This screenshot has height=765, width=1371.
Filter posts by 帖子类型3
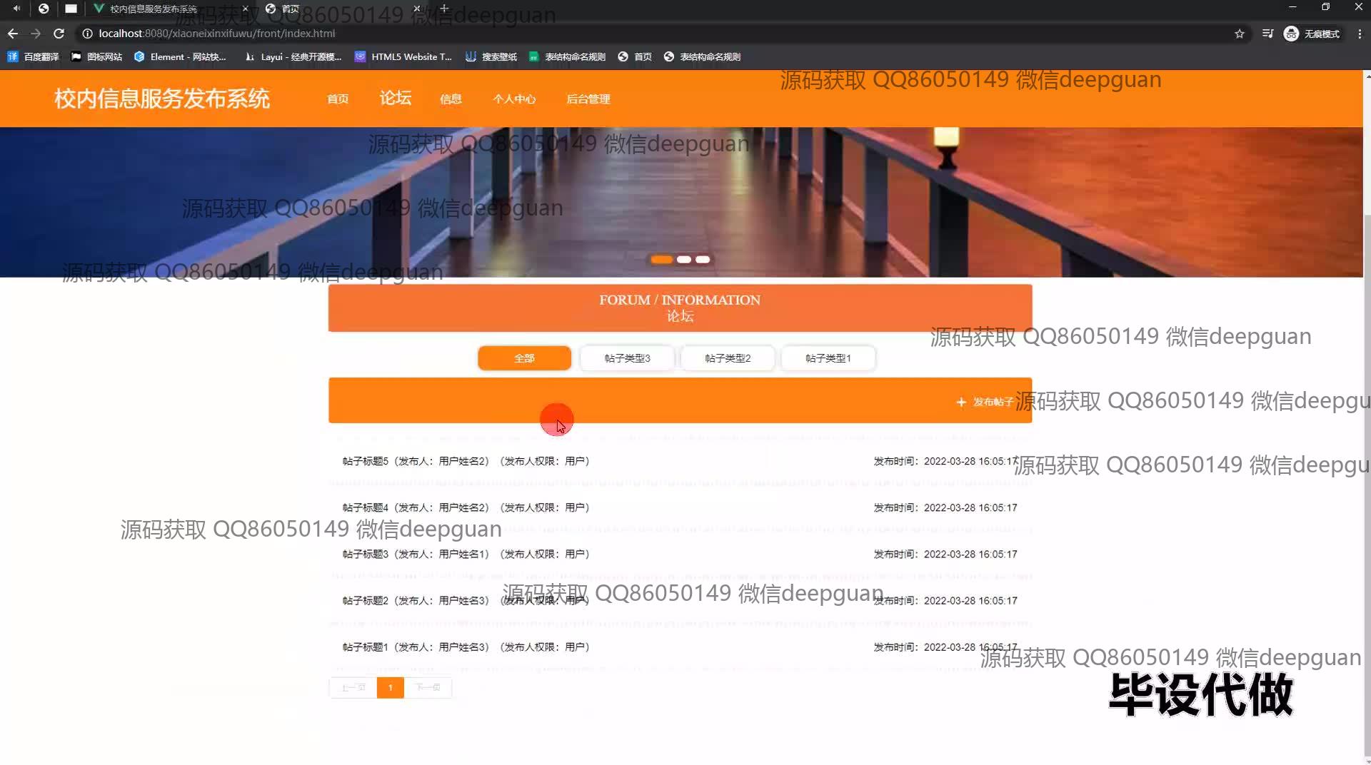coord(627,358)
